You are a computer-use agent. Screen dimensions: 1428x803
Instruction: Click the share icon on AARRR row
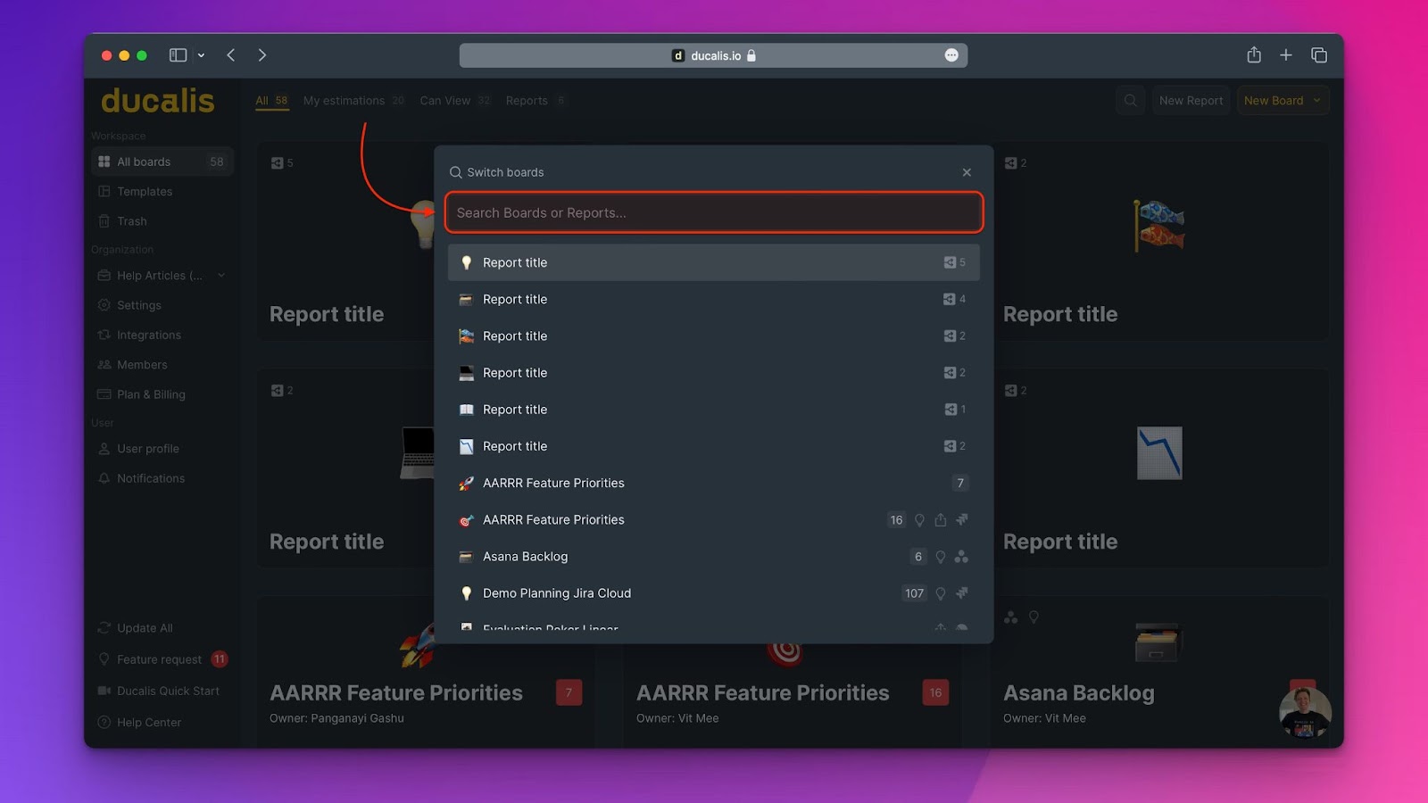click(941, 520)
